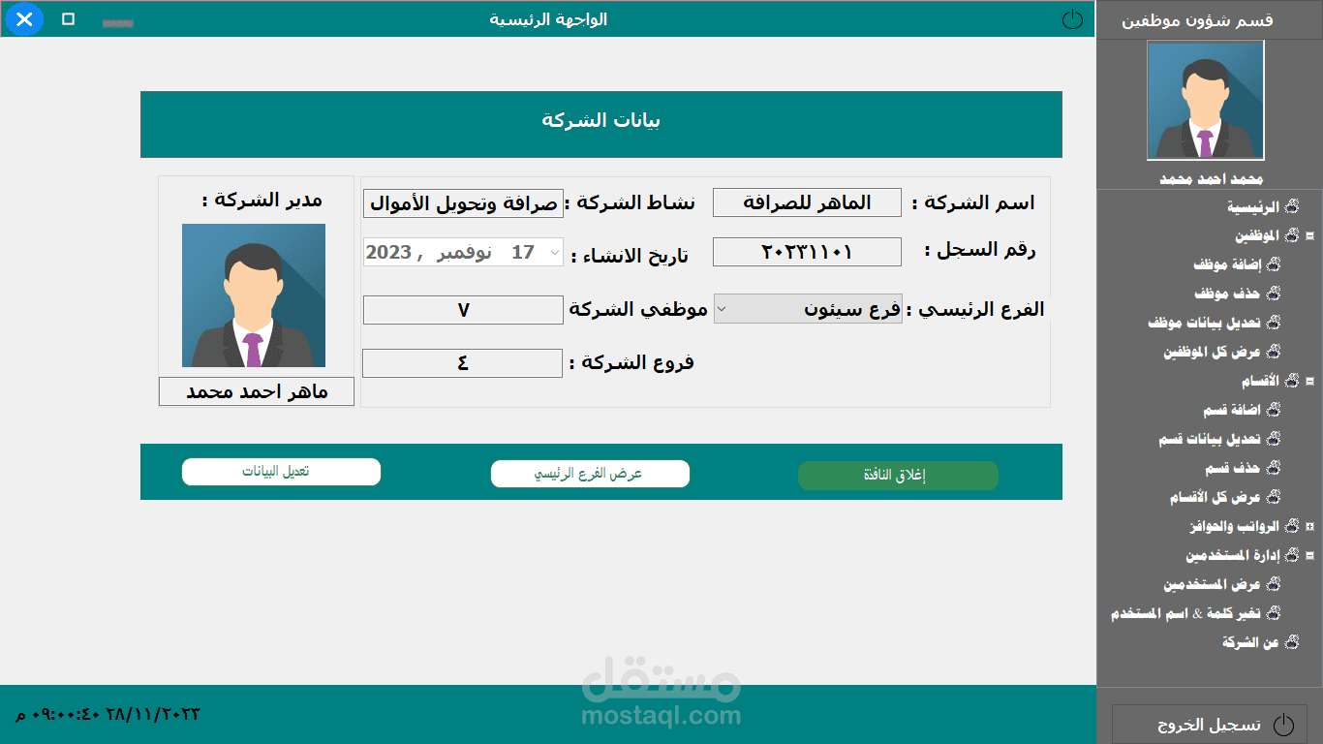Click the hand icon beside الرئيسية
This screenshot has width=1323, height=744.
(1291, 207)
